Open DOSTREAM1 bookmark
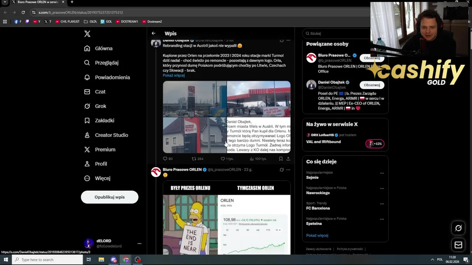Viewport: 472px width, 265px height. coord(127,22)
